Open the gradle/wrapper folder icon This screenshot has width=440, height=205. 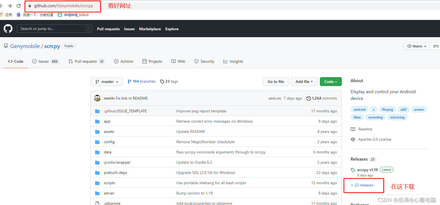[x=97, y=163]
